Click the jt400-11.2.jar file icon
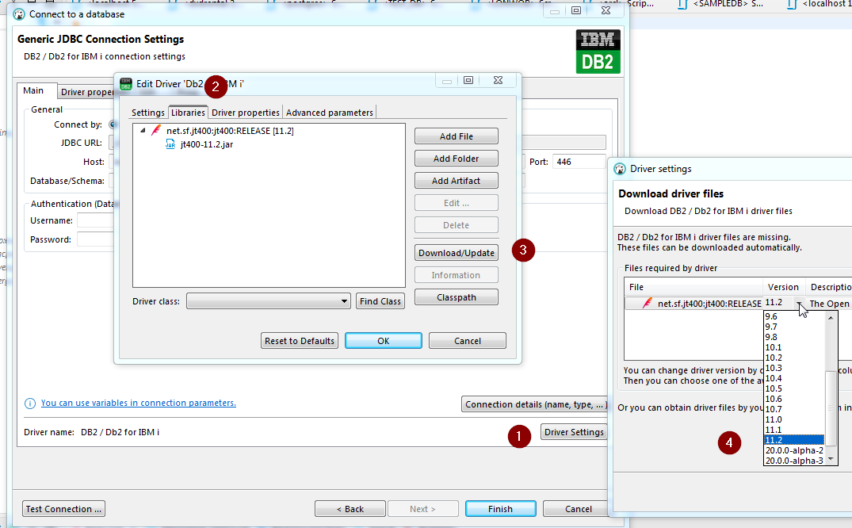This screenshot has height=528, width=852. point(170,144)
